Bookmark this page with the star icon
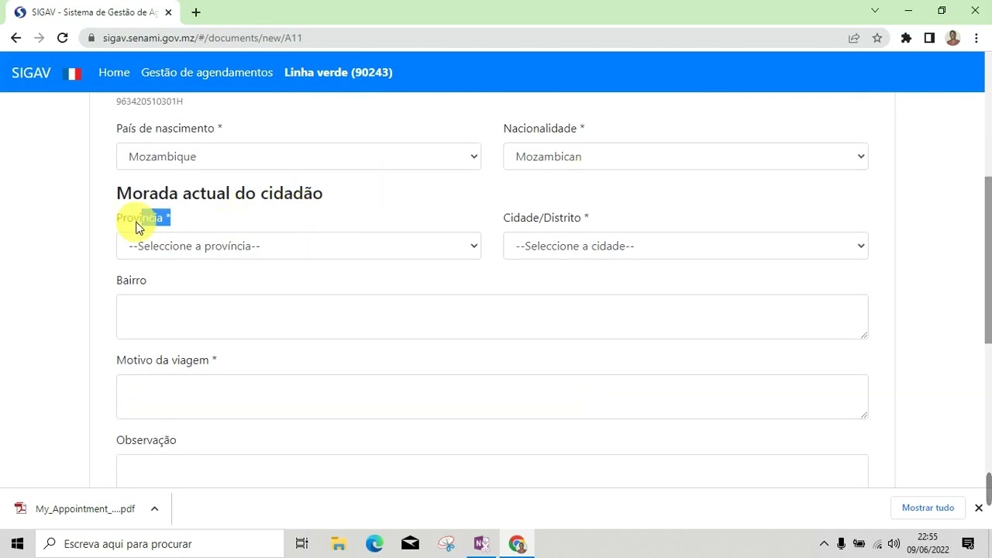This screenshot has width=992, height=558. click(877, 37)
